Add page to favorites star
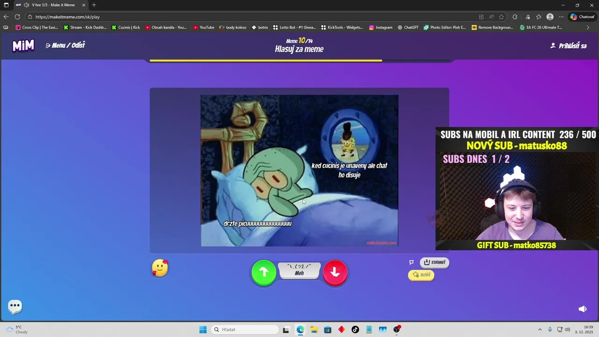The width and height of the screenshot is (599, 337). tap(501, 17)
